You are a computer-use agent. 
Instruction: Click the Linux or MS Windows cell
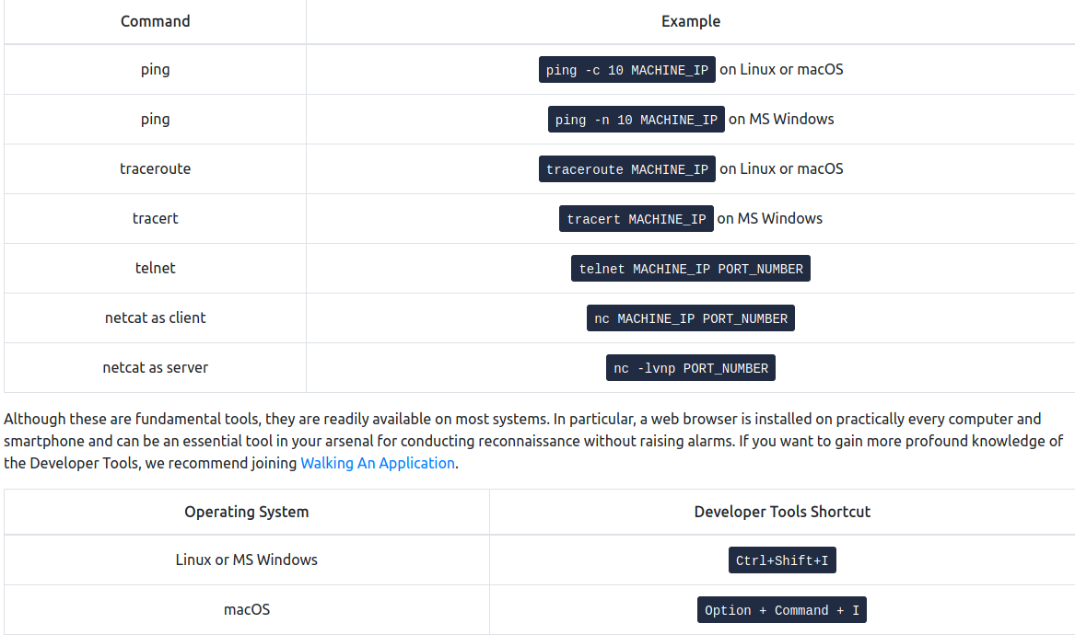246,560
